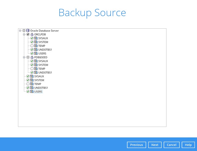Click the ORCLPDB pluggable database icon
The height and width of the screenshot is (151, 197).
click(32, 34)
